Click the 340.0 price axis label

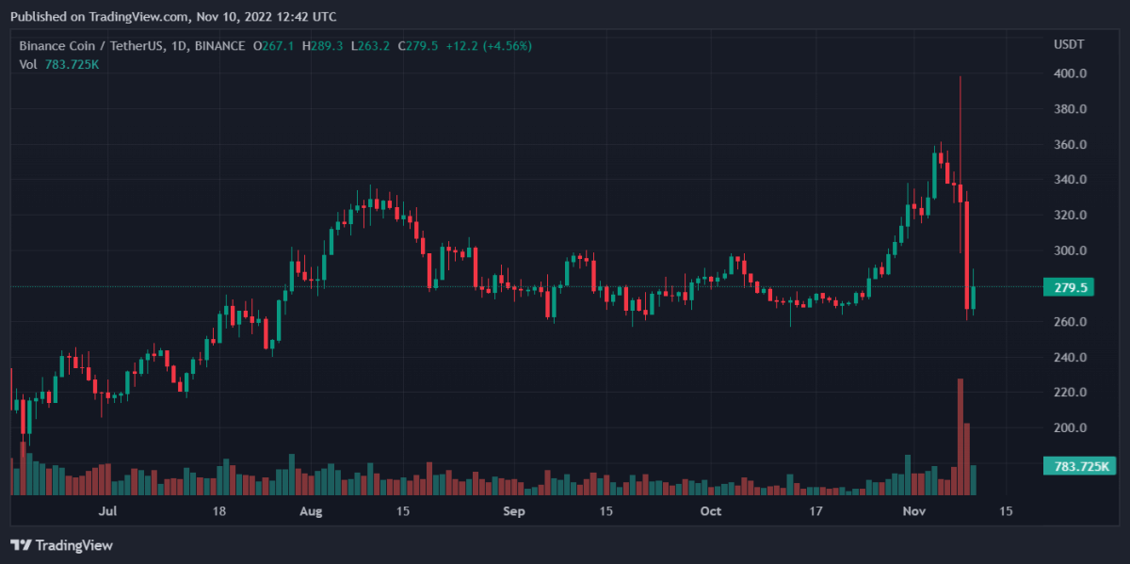1071,180
